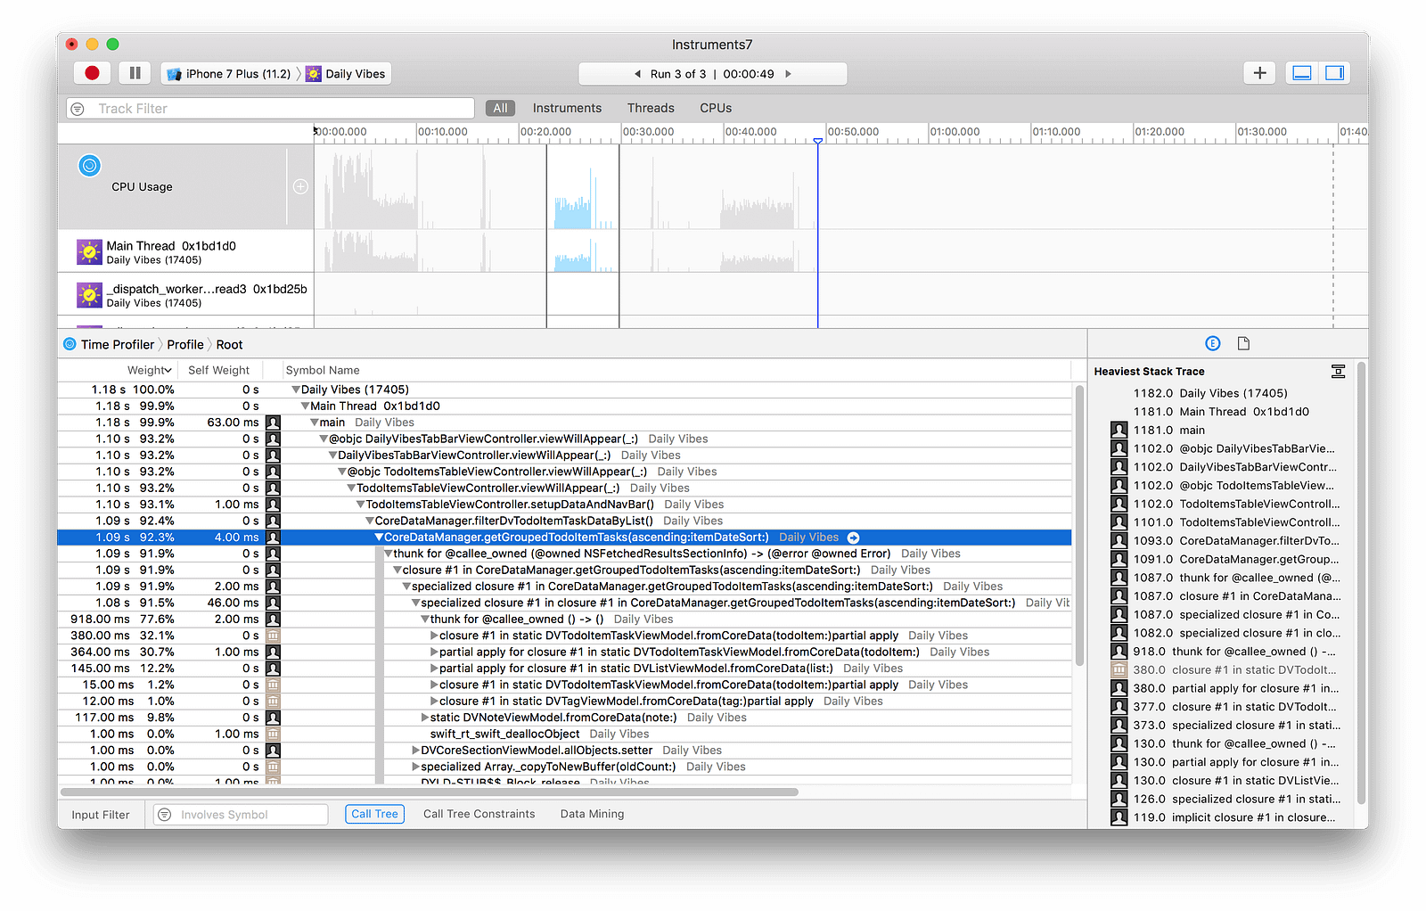This screenshot has width=1426, height=911.
Task: Expand the DVTagViewModel.fromCoreData(tag:) closure row
Action: click(x=434, y=702)
